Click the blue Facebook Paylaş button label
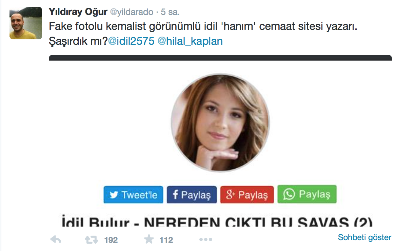396x251 pixels. (x=196, y=195)
